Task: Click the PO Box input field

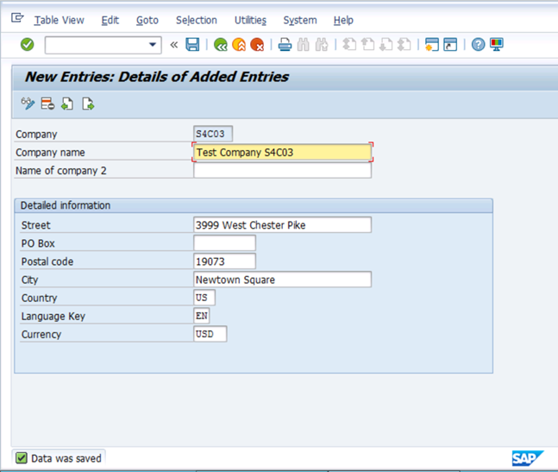Action: [x=224, y=243]
